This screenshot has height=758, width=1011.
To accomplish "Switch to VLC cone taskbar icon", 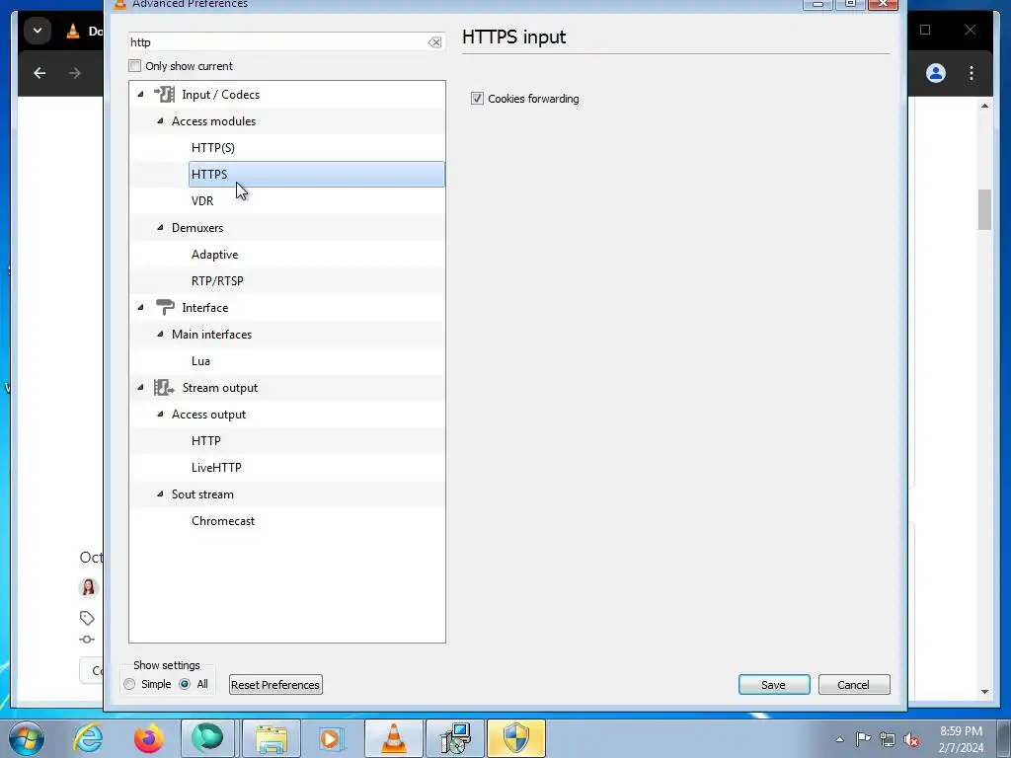I will click(x=393, y=738).
